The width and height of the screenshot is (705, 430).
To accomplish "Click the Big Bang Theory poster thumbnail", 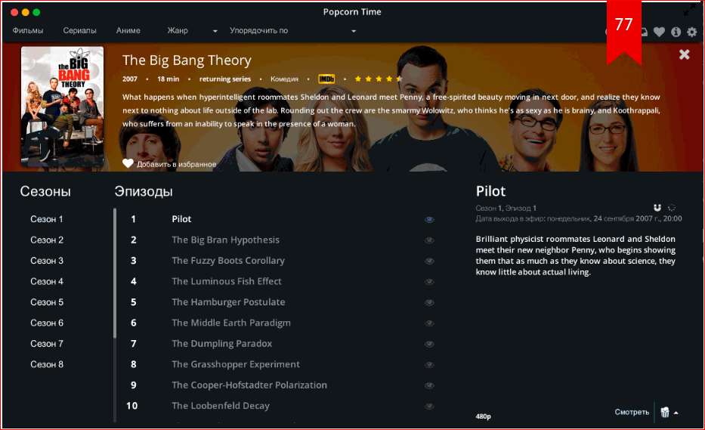I will pos(62,107).
